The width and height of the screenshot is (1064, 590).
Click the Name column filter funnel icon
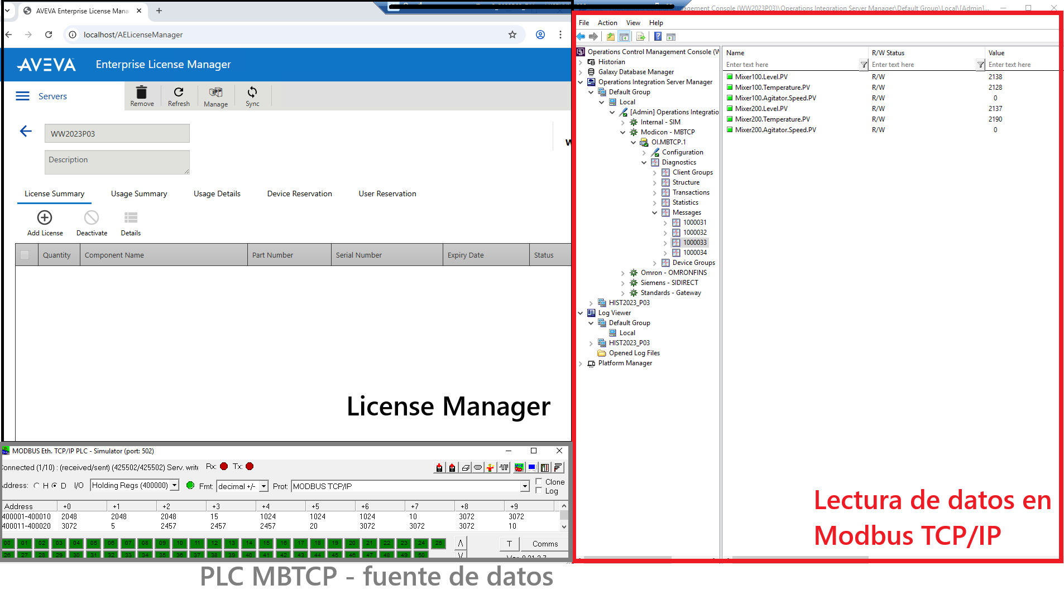pos(864,65)
